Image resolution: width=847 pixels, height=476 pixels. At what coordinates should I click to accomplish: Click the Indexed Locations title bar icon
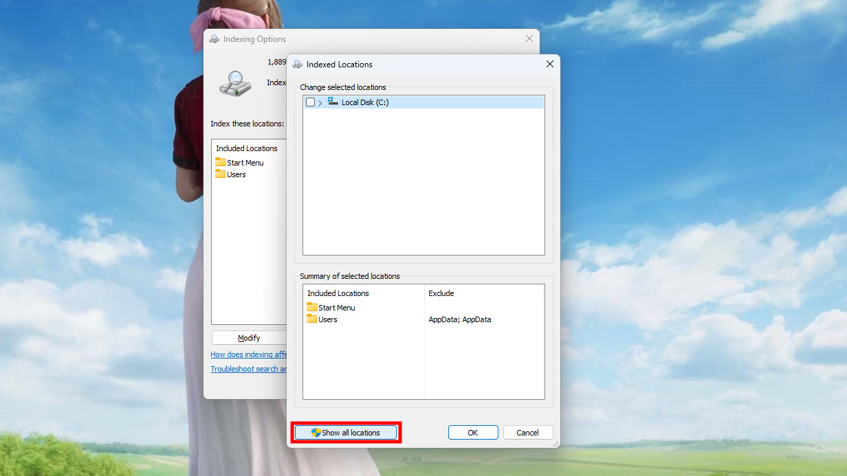click(x=298, y=65)
